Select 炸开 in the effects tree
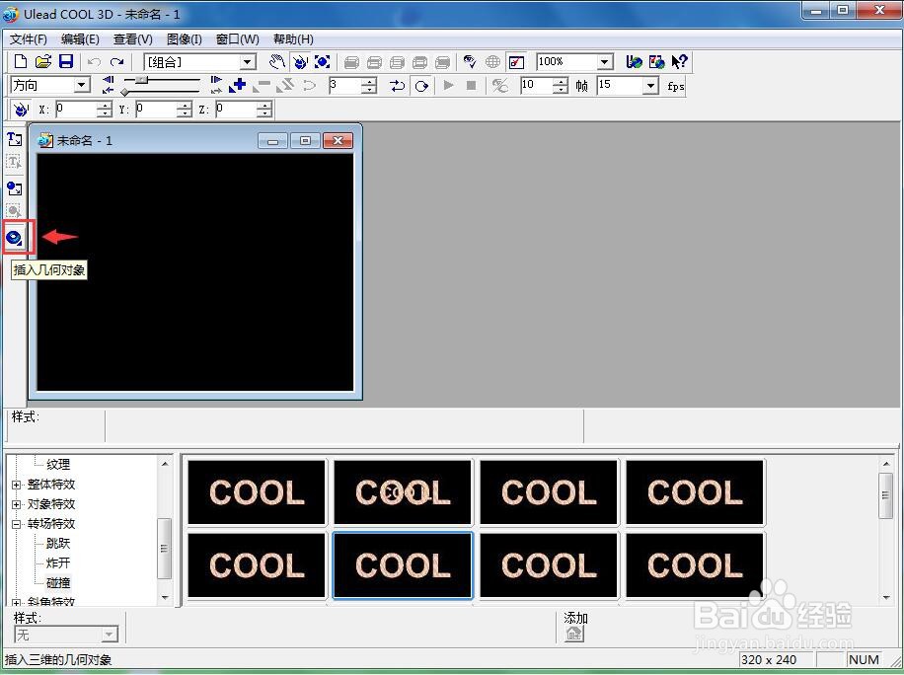 pyautogui.click(x=58, y=562)
